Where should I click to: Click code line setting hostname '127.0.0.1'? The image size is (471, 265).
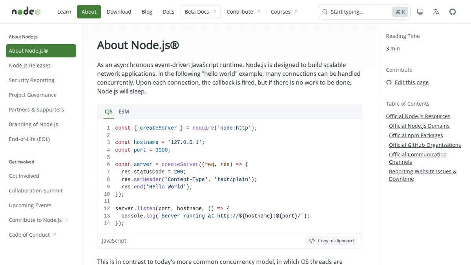tap(160, 143)
